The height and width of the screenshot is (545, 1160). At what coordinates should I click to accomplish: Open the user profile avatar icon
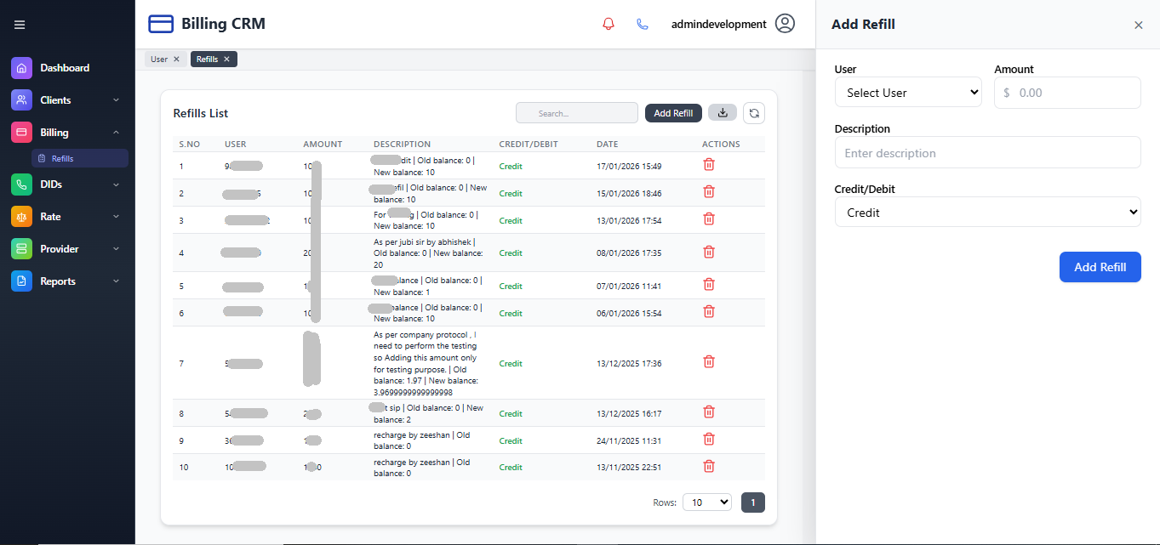click(x=785, y=24)
